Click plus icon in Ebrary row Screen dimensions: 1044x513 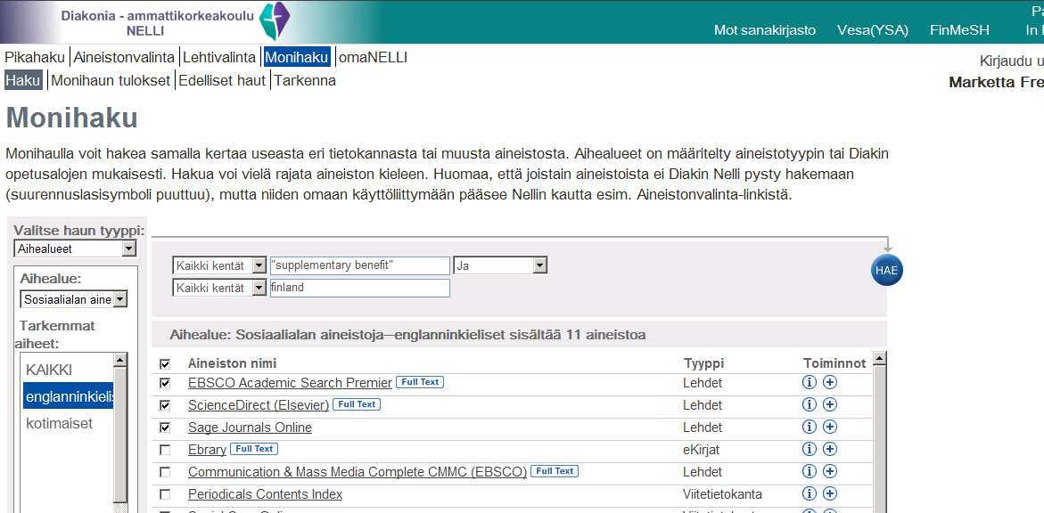coord(830,449)
